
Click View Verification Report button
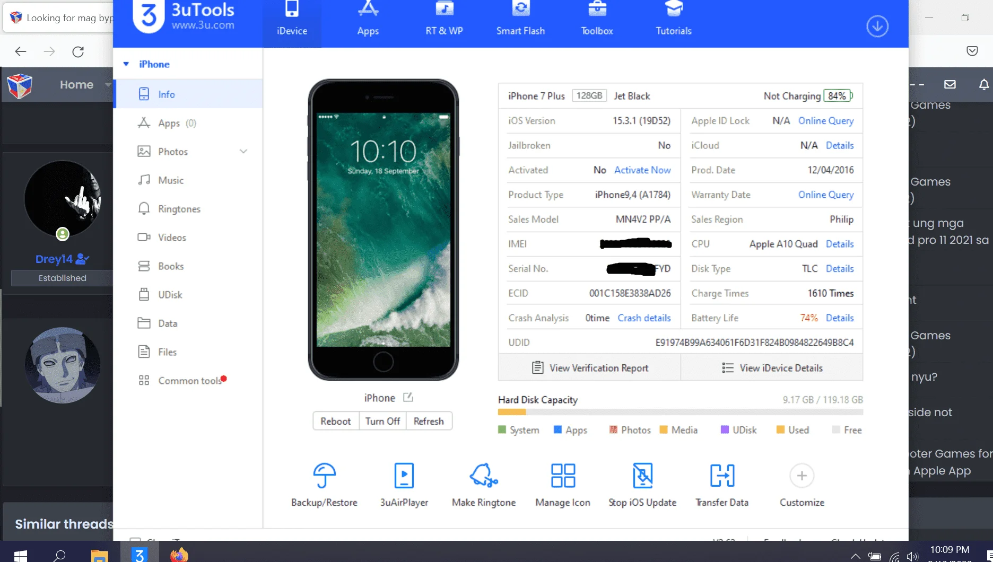589,368
